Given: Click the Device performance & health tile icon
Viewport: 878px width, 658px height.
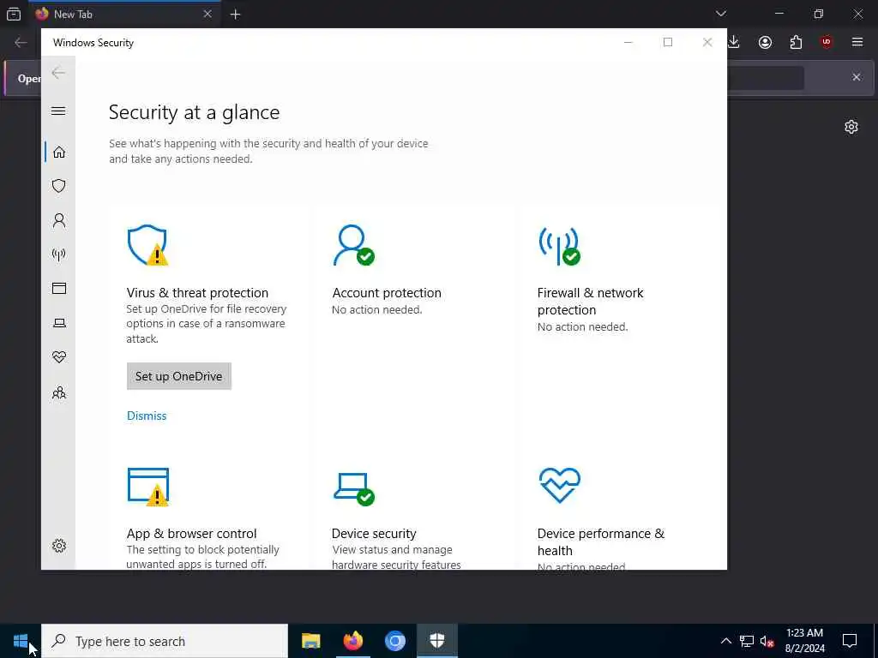Looking at the screenshot, I should (x=559, y=485).
